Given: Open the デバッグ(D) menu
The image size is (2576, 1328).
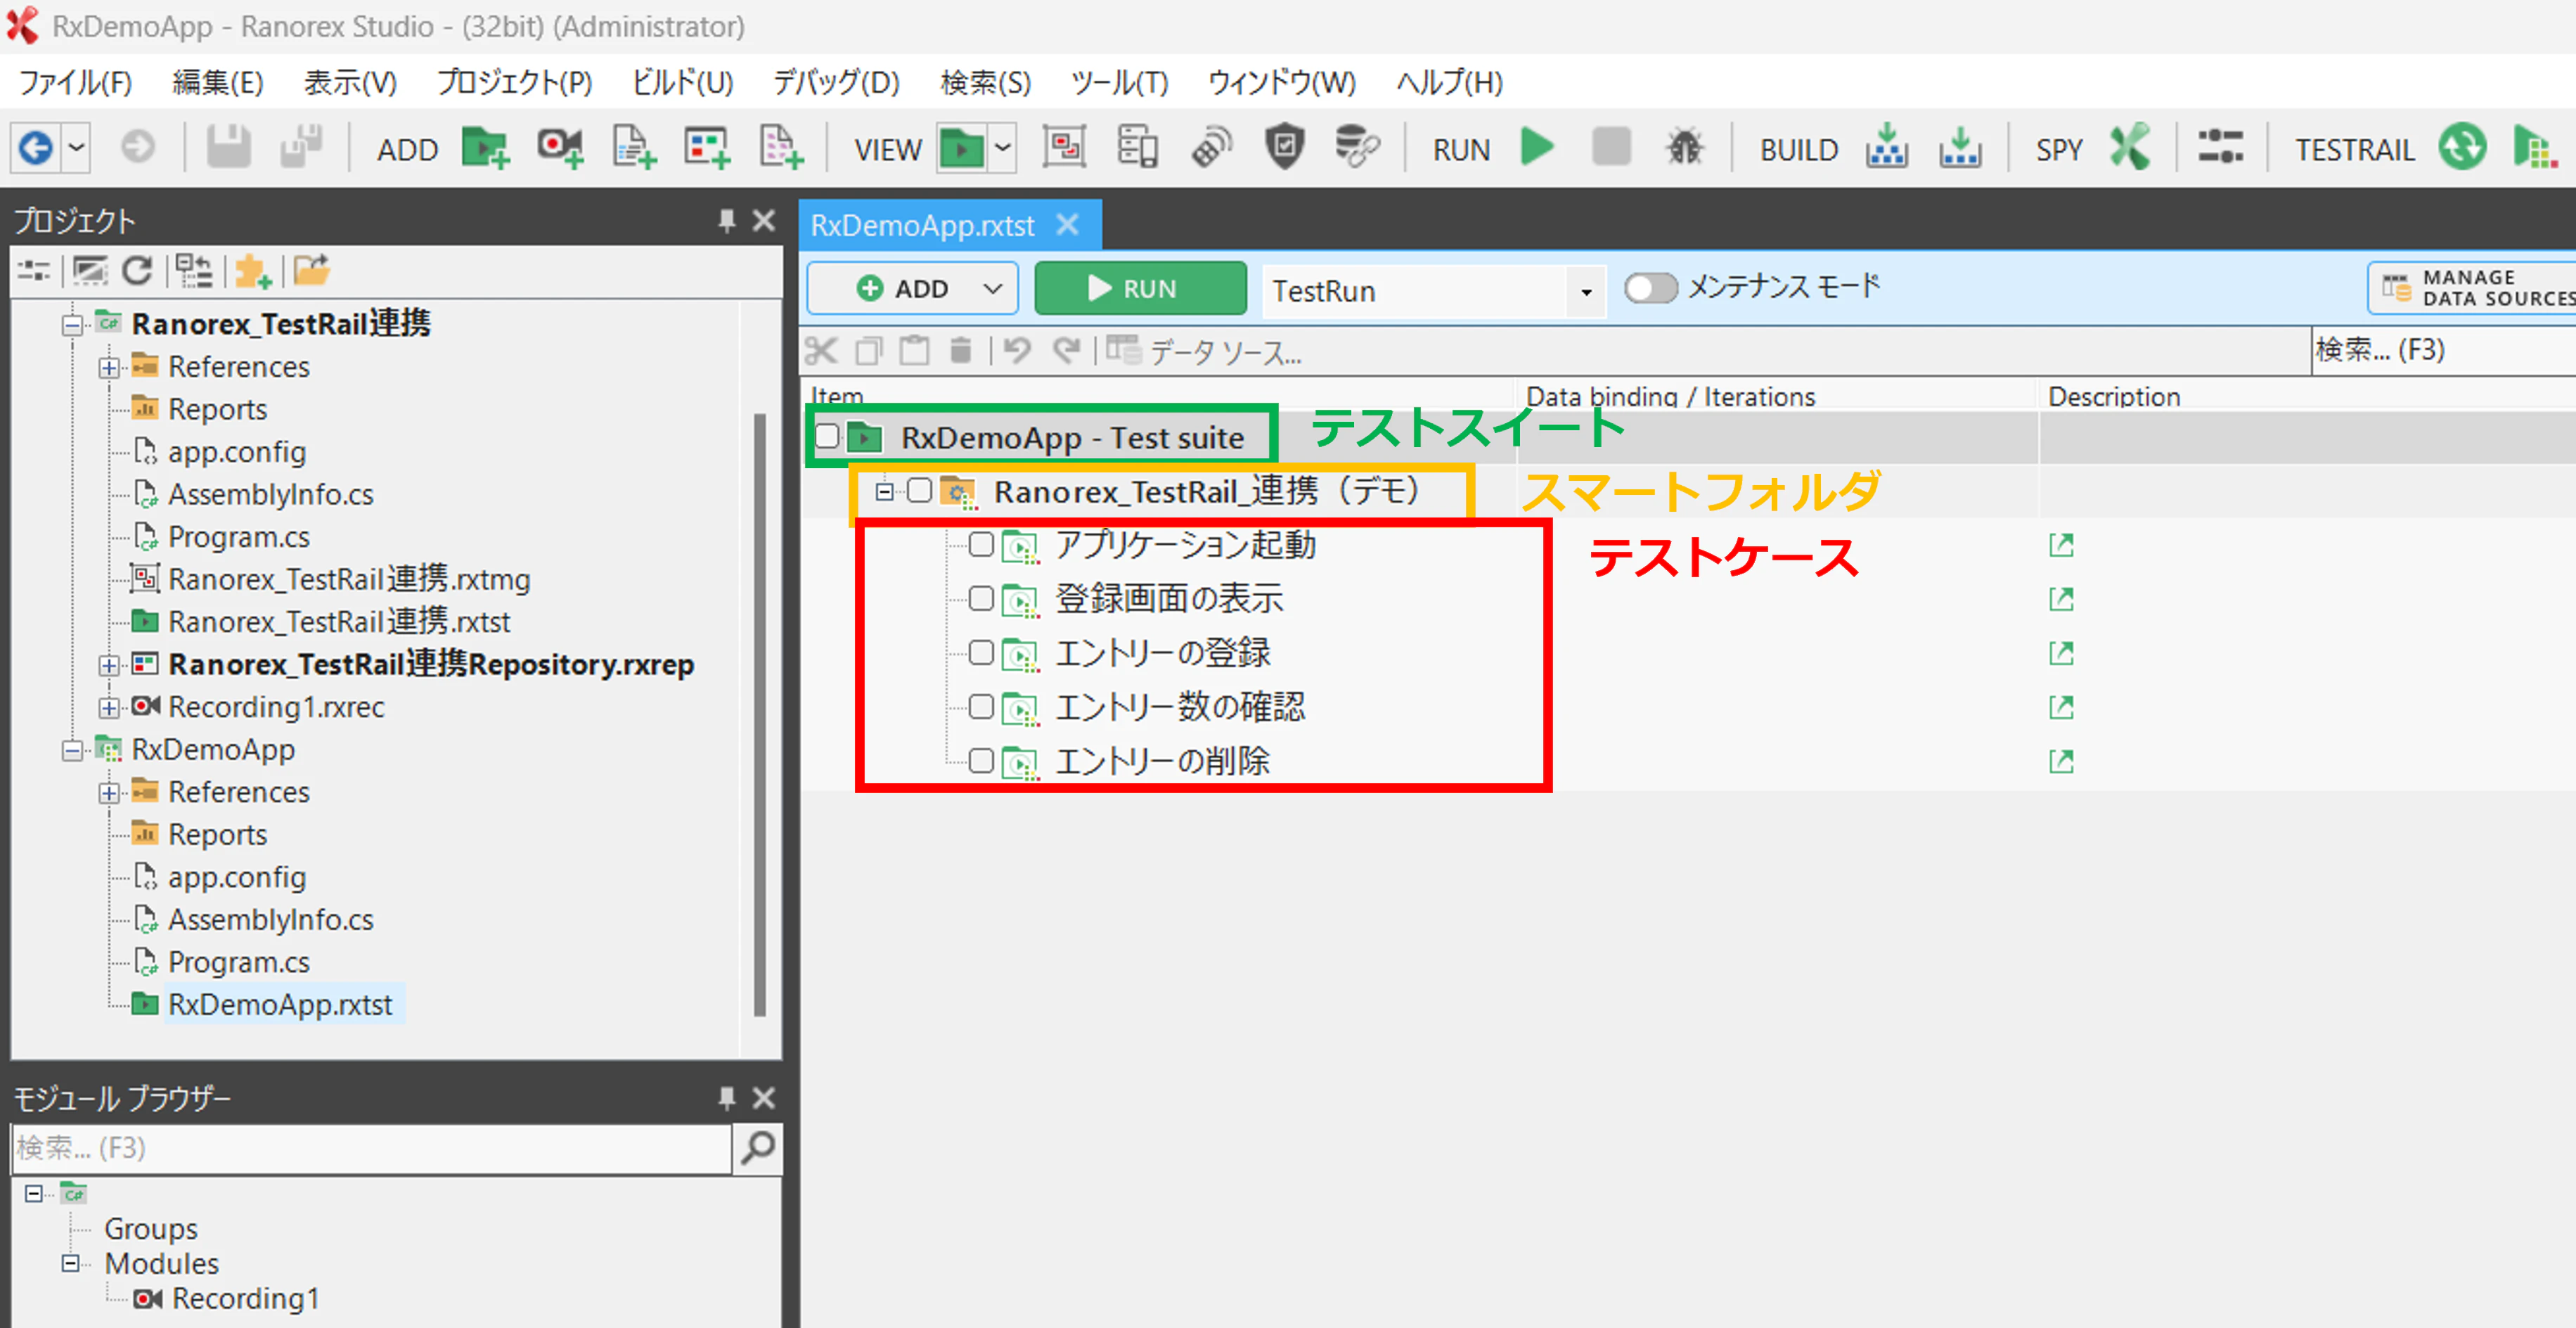Looking at the screenshot, I should tap(837, 82).
